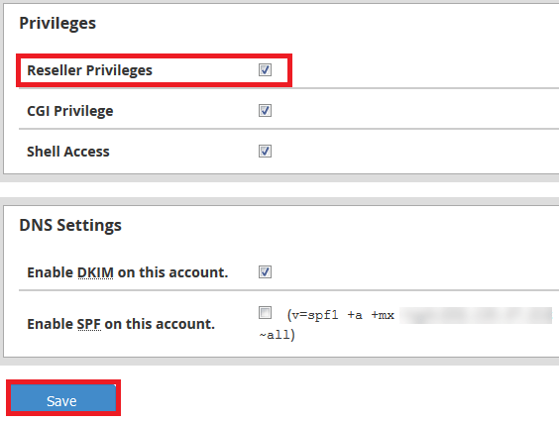Disable the Shell Access checkbox
The image size is (559, 423).
pos(265,152)
